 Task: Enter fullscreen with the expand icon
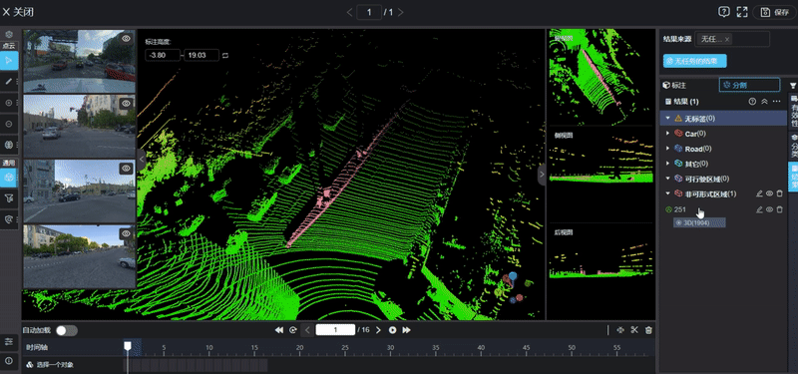pos(742,12)
